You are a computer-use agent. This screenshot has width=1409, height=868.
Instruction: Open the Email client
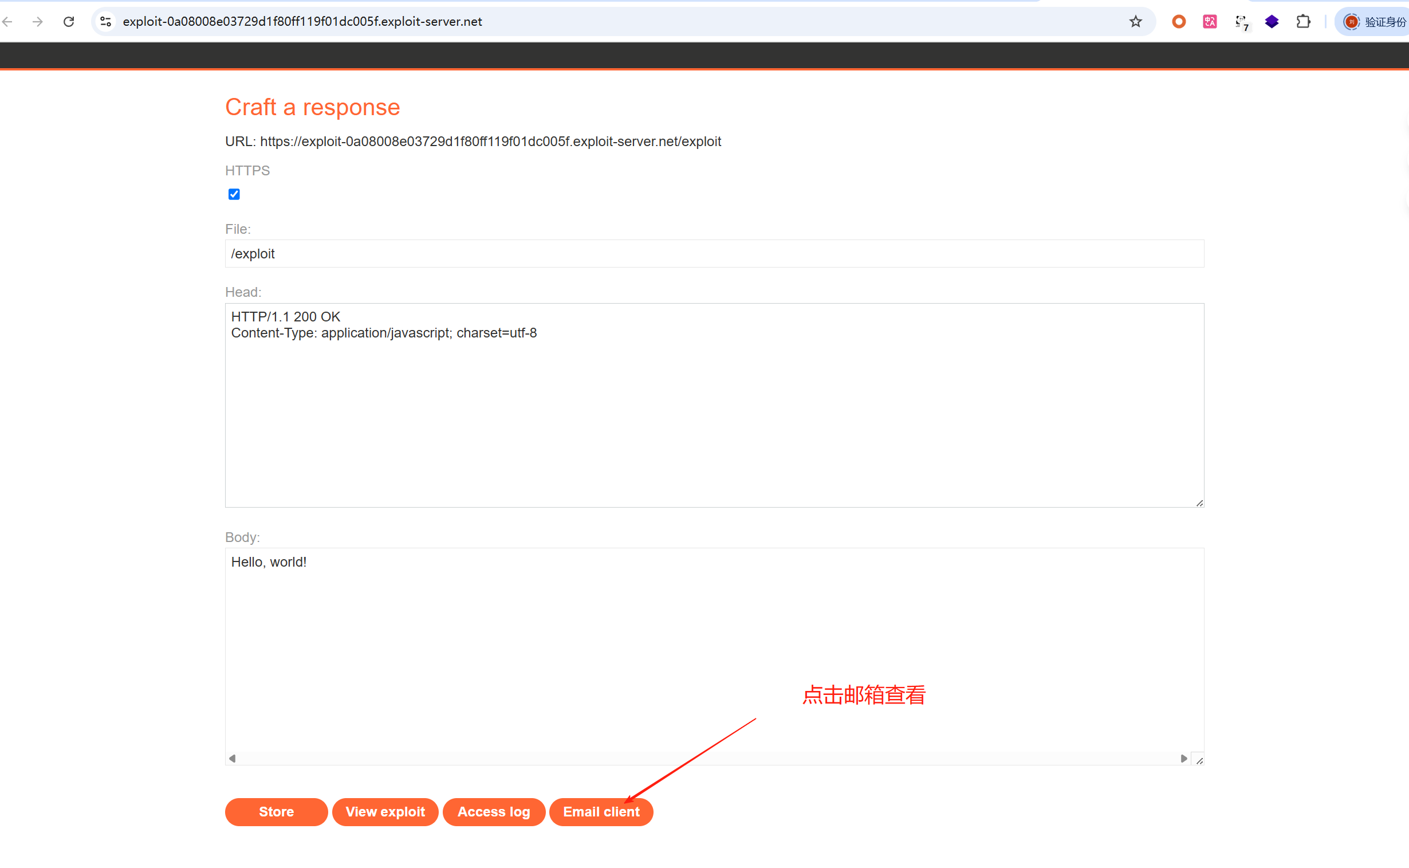click(601, 812)
